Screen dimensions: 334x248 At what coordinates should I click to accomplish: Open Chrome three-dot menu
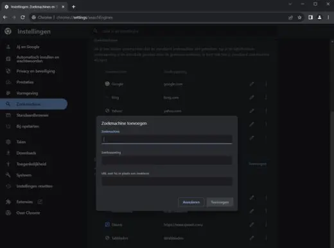328,17
